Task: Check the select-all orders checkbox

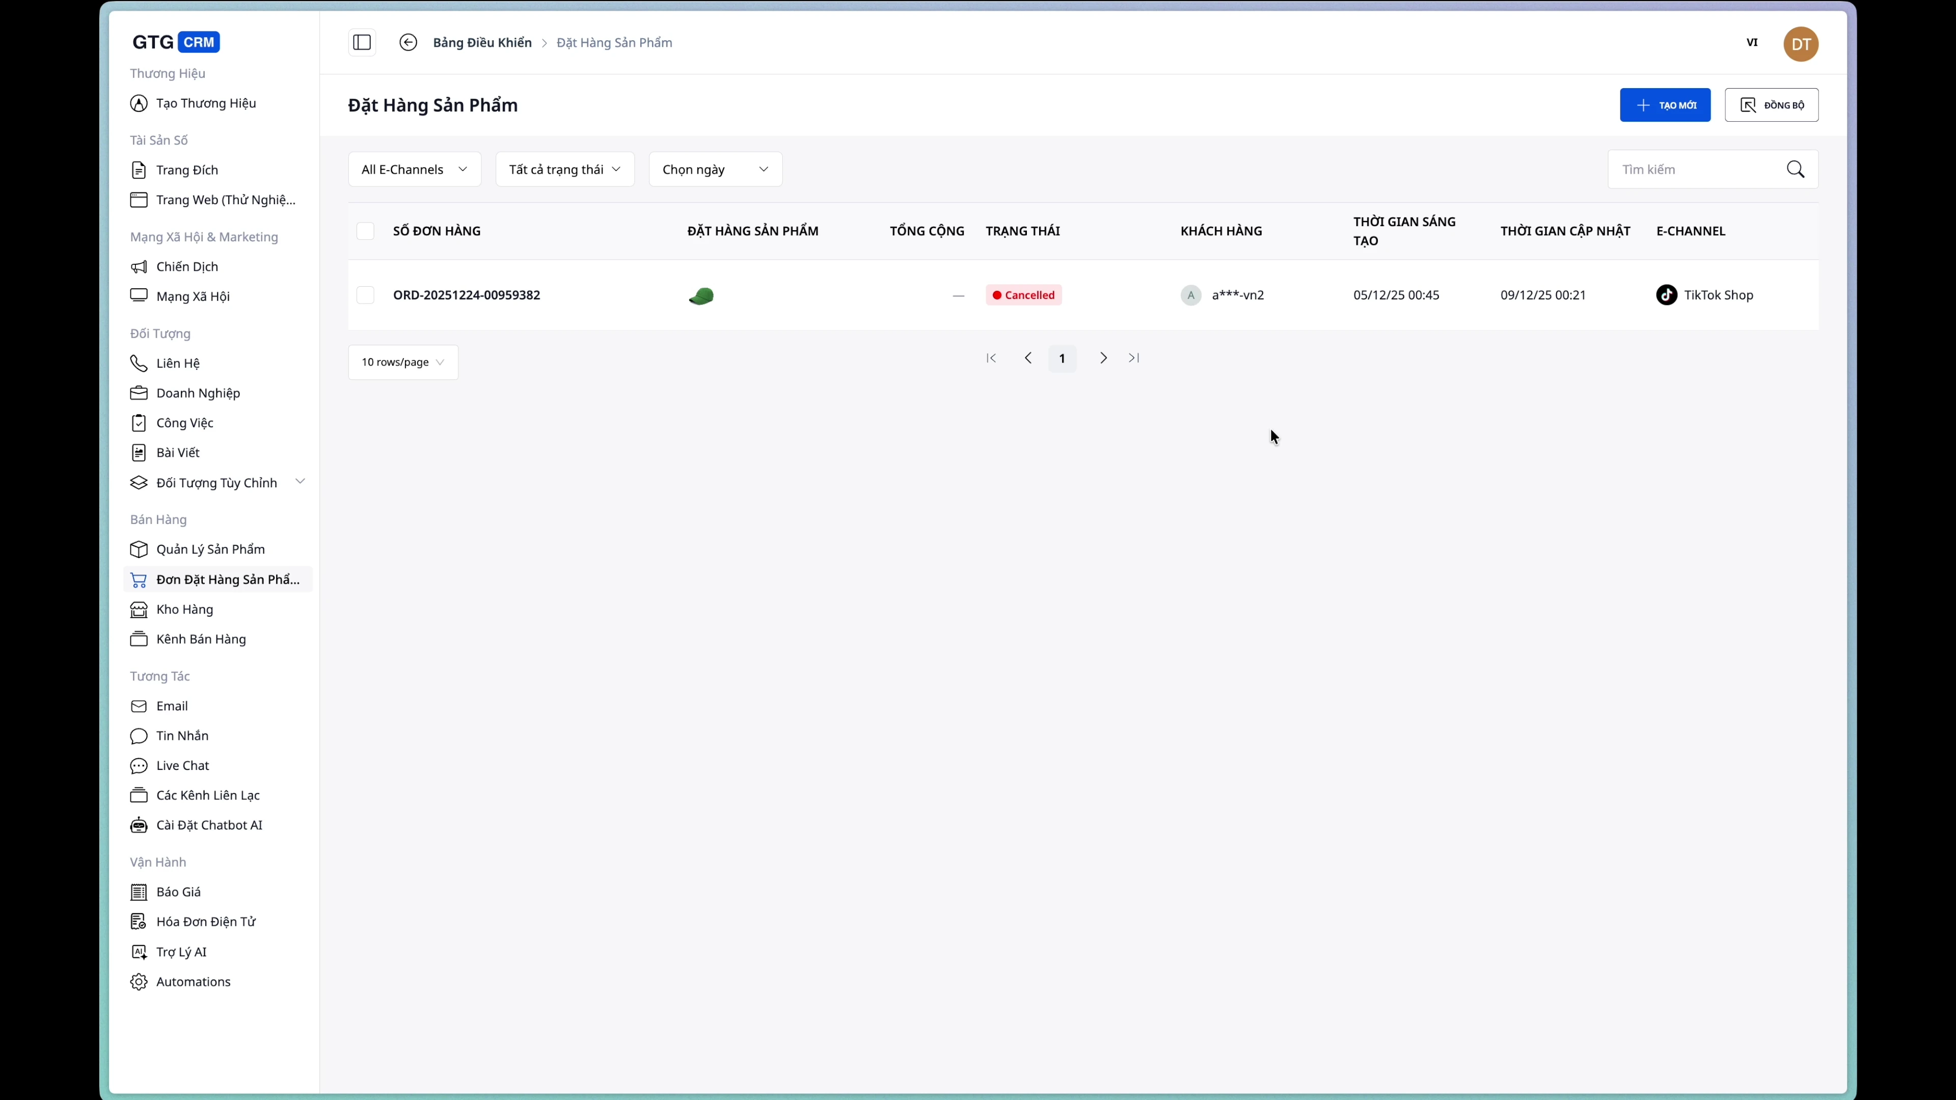Action: 365,230
